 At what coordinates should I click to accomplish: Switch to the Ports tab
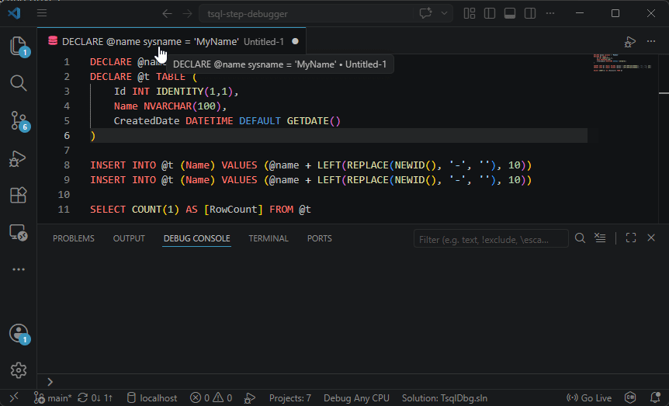coord(320,238)
